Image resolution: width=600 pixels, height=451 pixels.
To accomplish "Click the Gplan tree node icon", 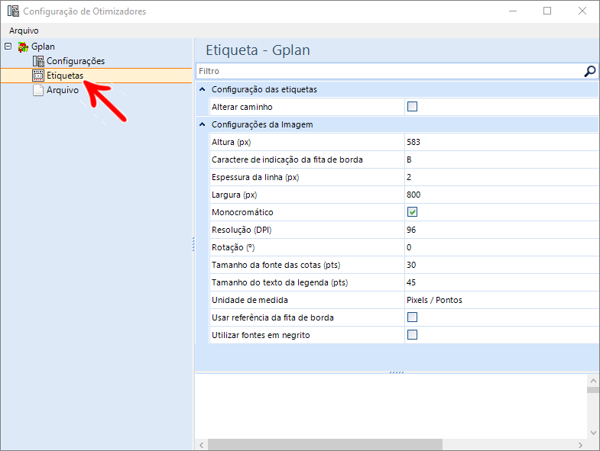I will click(23, 47).
